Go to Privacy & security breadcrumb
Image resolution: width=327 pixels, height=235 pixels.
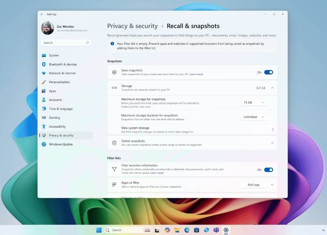pyautogui.click(x=132, y=26)
